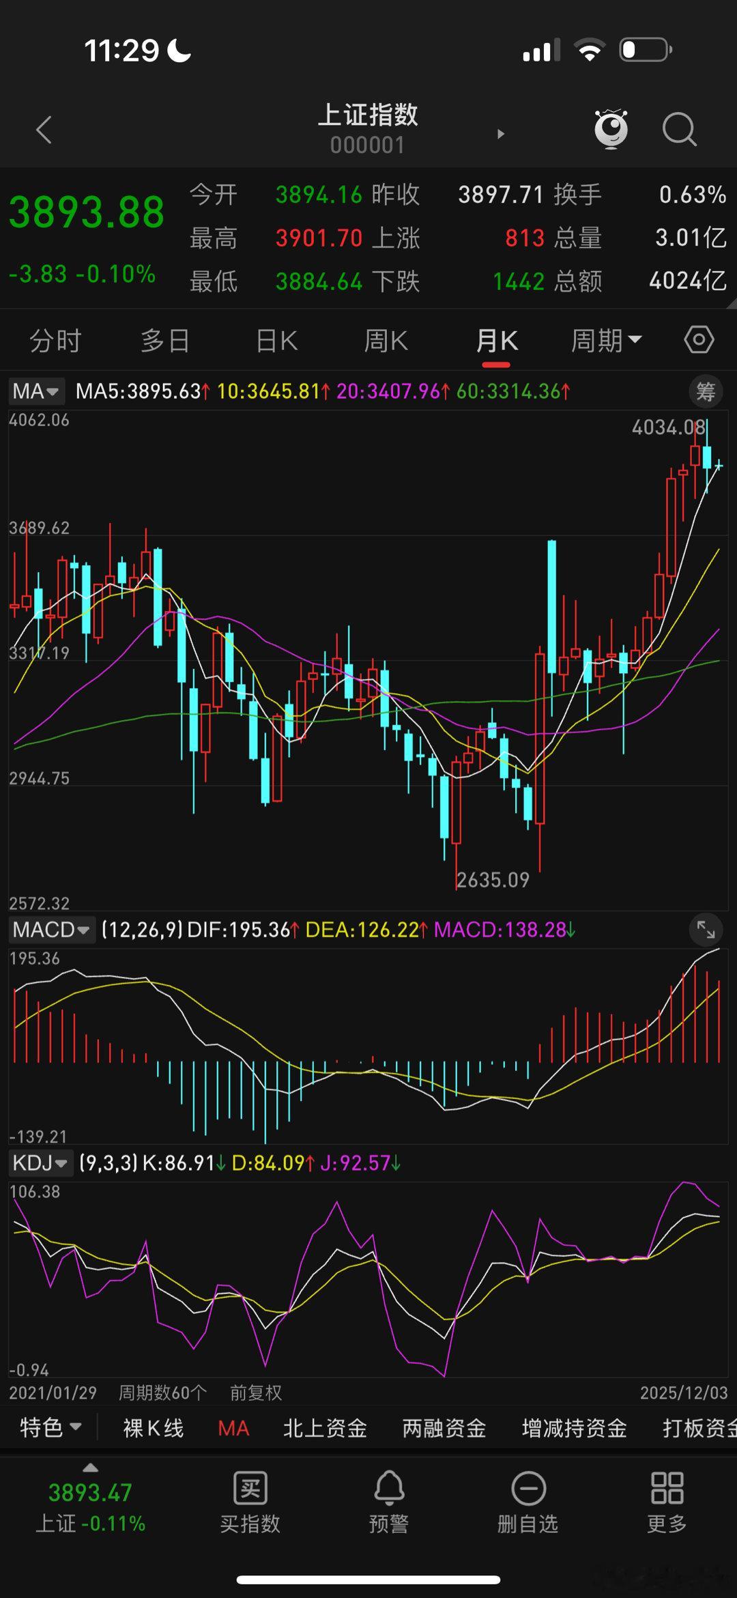Tap the 2025/12/03 end date label

[x=684, y=1393]
